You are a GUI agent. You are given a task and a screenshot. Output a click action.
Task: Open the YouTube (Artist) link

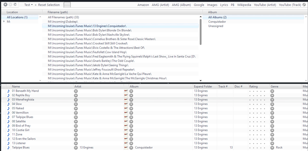coord(265,5)
